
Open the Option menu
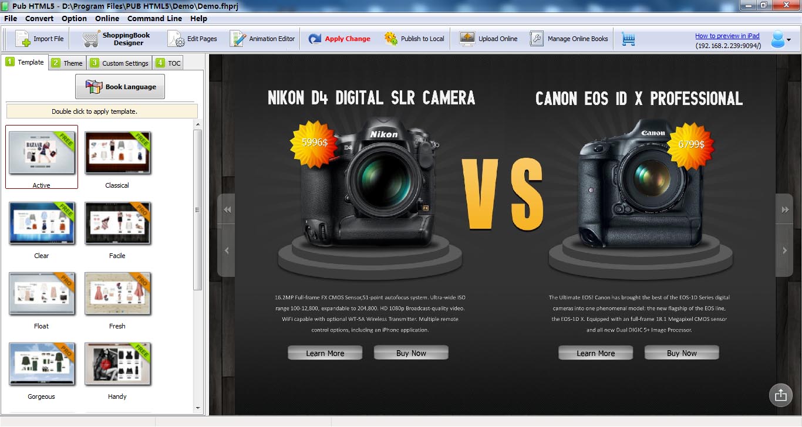click(74, 18)
